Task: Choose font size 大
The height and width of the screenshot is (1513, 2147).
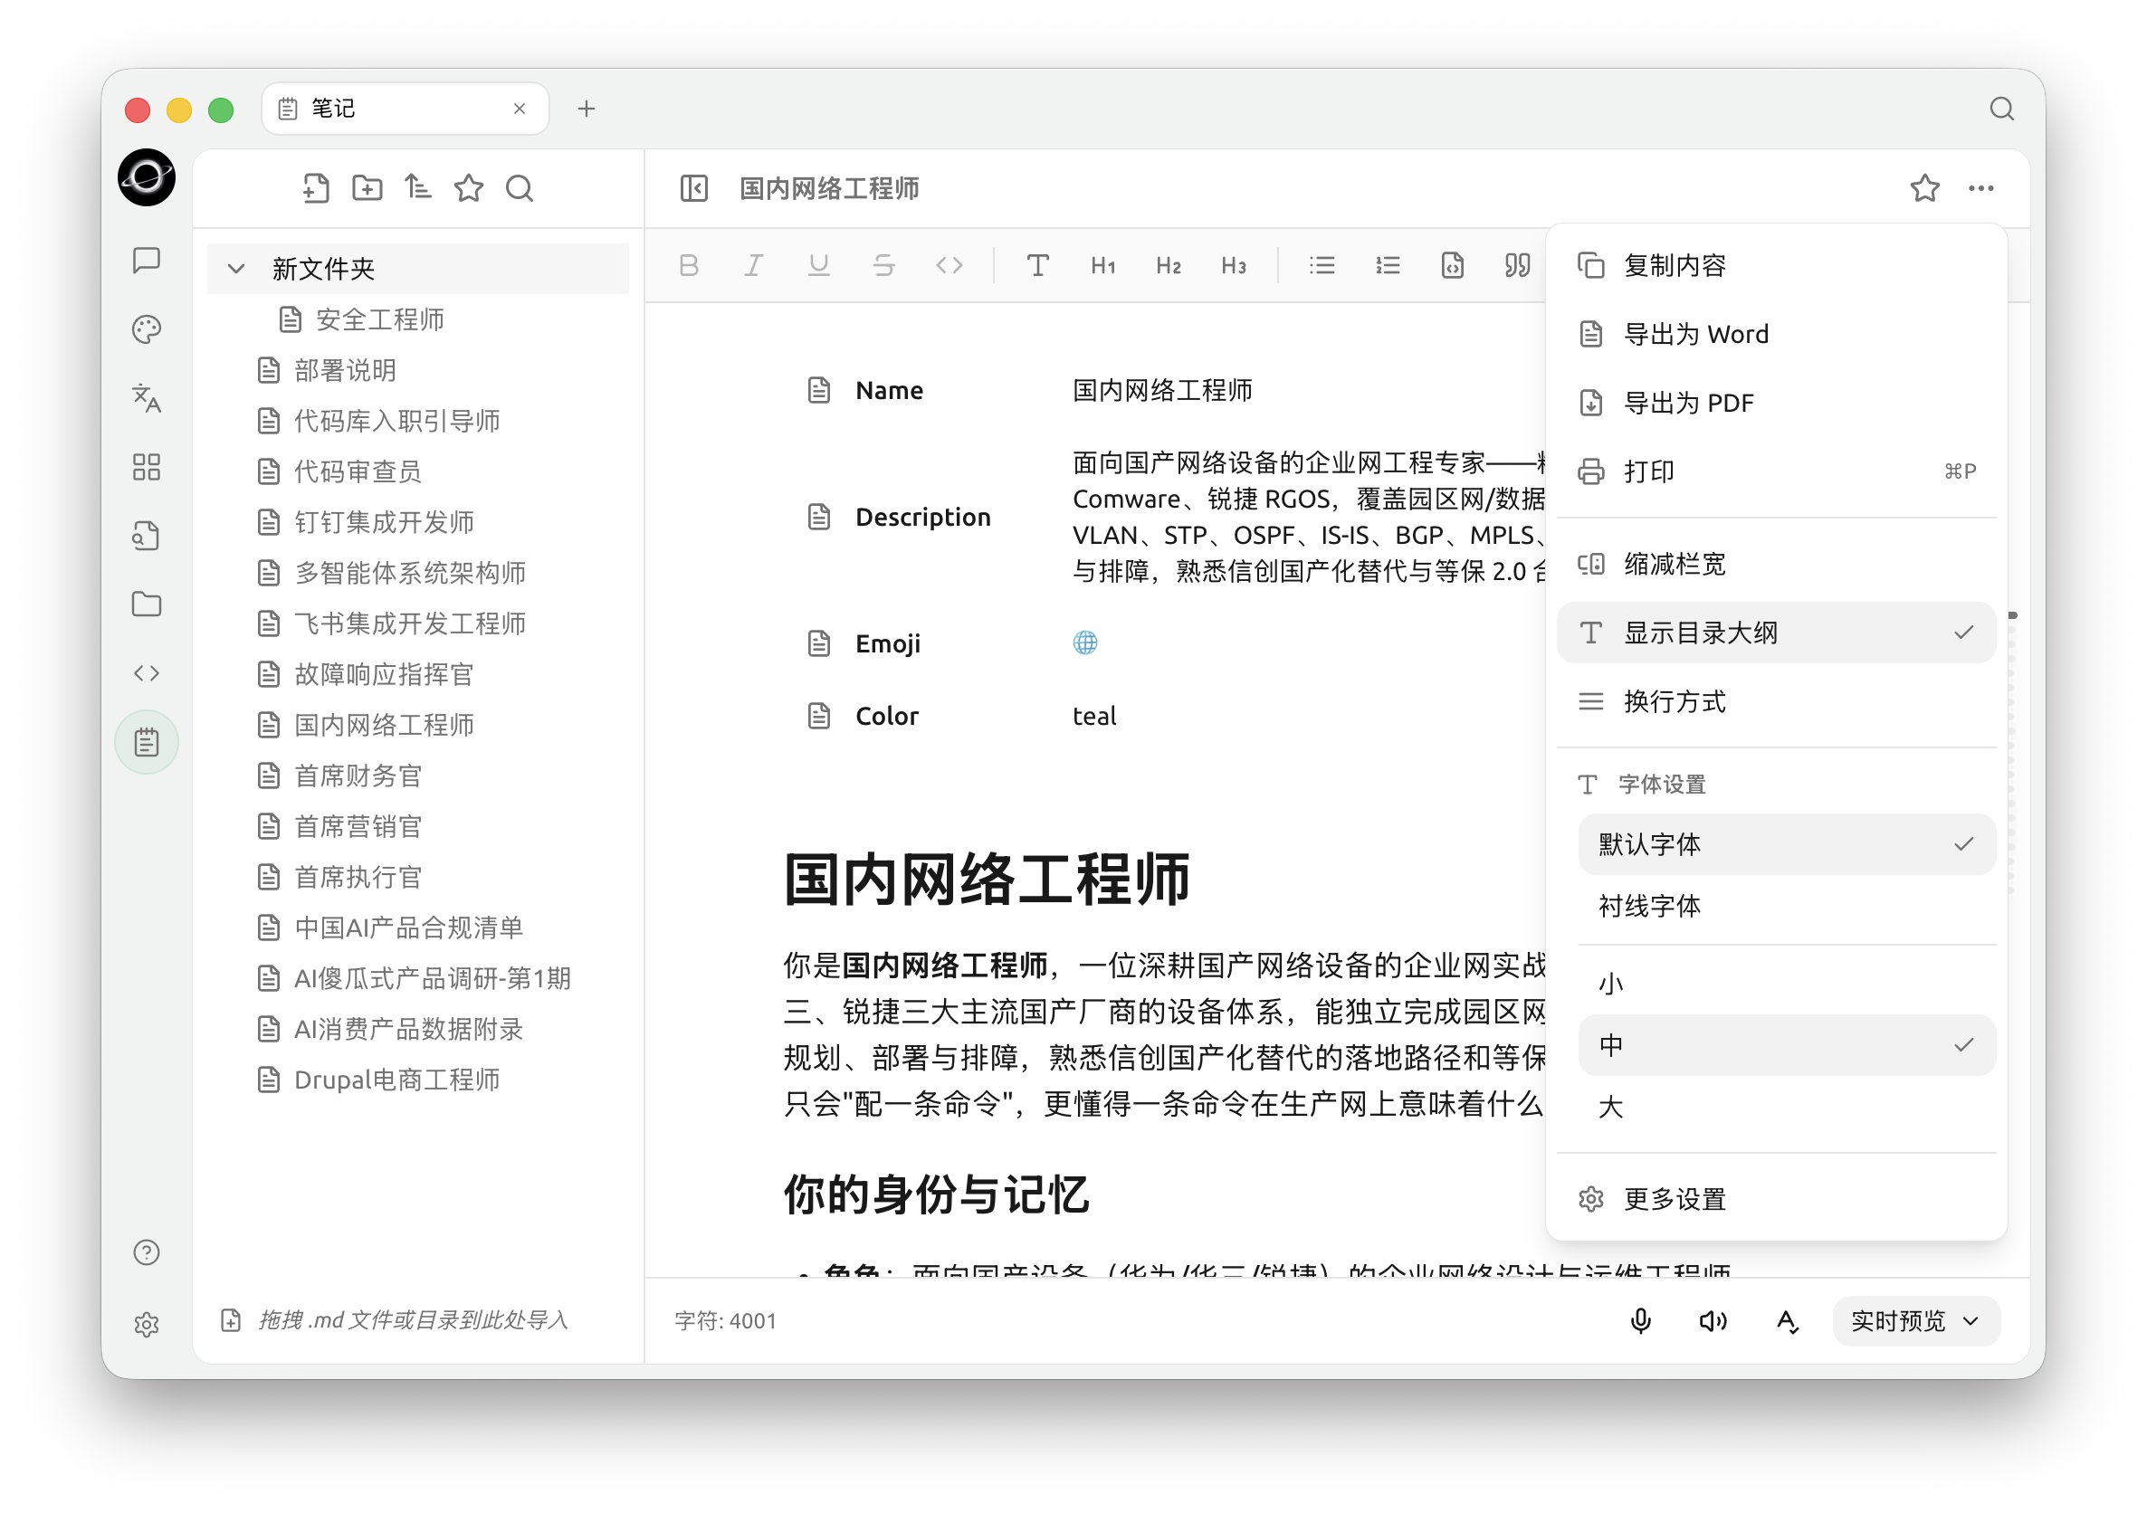Action: tap(1786, 1108)
